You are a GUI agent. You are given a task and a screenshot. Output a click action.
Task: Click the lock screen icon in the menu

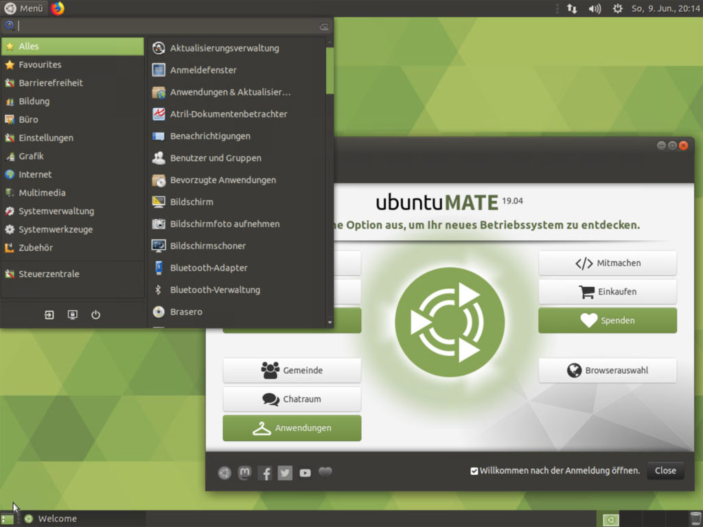click(72, 314)
